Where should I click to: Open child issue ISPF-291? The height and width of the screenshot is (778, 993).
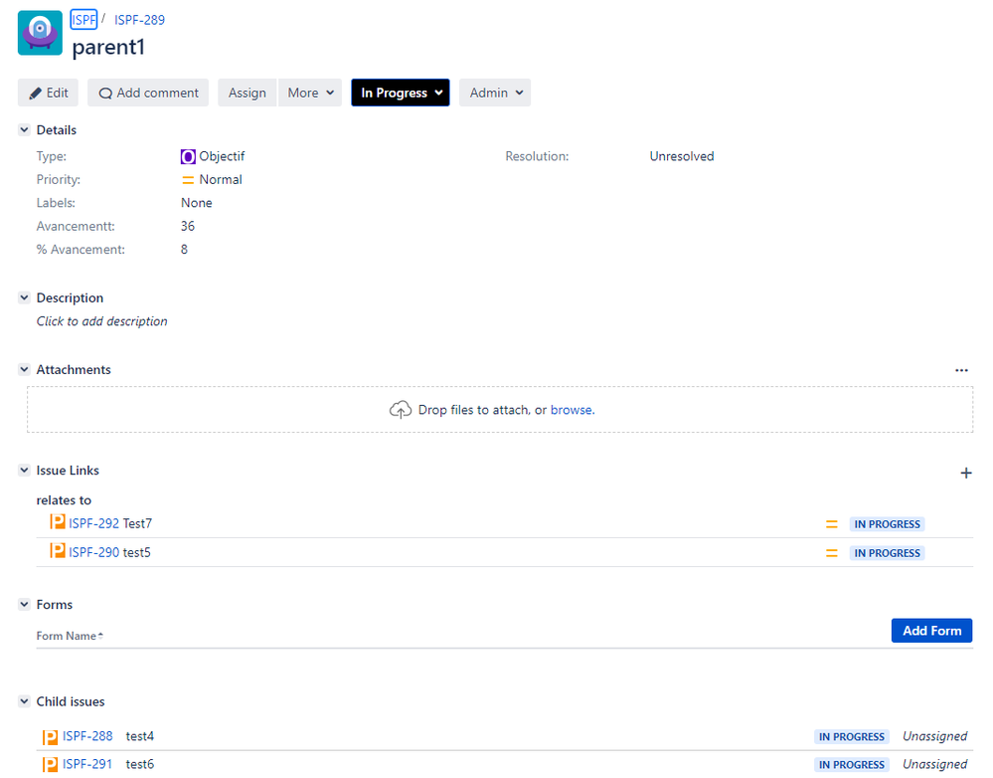point(87,765)
